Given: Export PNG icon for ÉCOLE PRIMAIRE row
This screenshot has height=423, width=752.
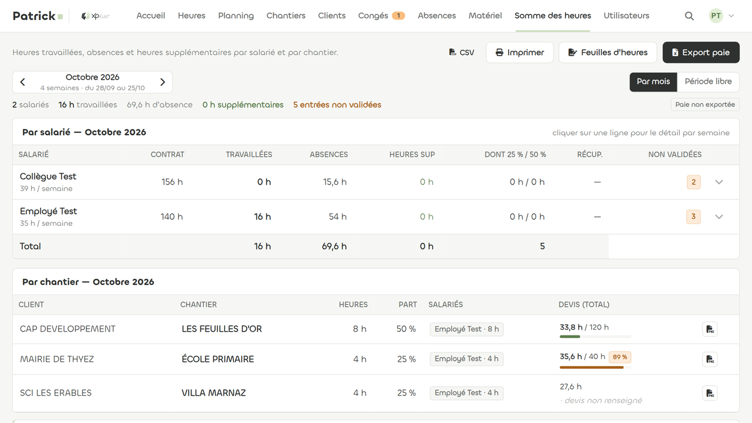Looking at the screenshot, I should point(710,359).
